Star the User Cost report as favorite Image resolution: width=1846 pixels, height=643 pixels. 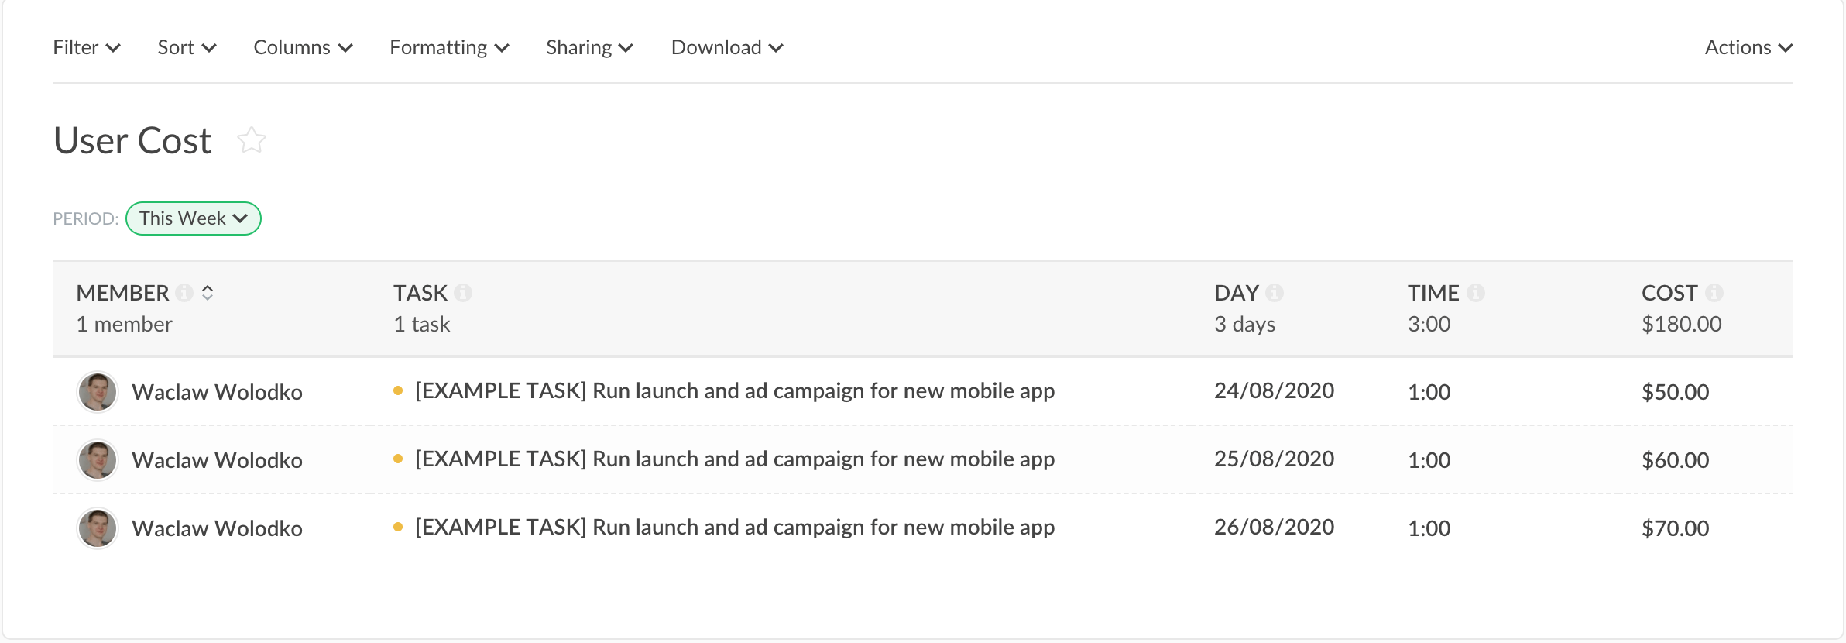pos(252,140)
